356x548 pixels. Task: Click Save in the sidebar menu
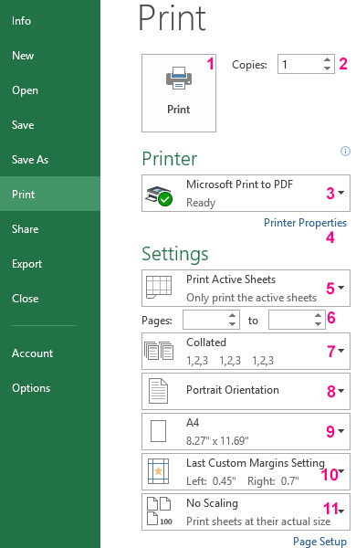[50, 125]
